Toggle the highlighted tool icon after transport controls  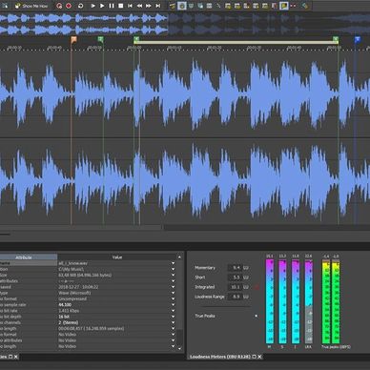coord(182,6)
